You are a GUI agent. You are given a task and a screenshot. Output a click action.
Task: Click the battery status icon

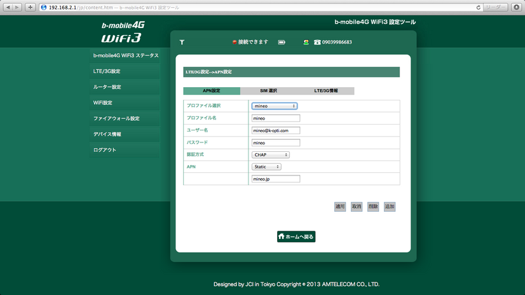282,42
